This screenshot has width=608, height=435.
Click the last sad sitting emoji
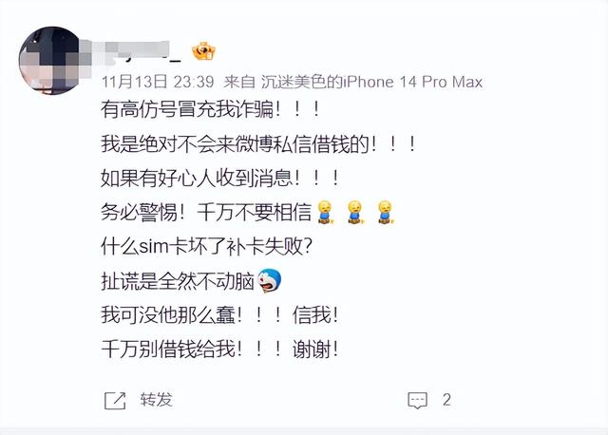click(x=385, y=212)
